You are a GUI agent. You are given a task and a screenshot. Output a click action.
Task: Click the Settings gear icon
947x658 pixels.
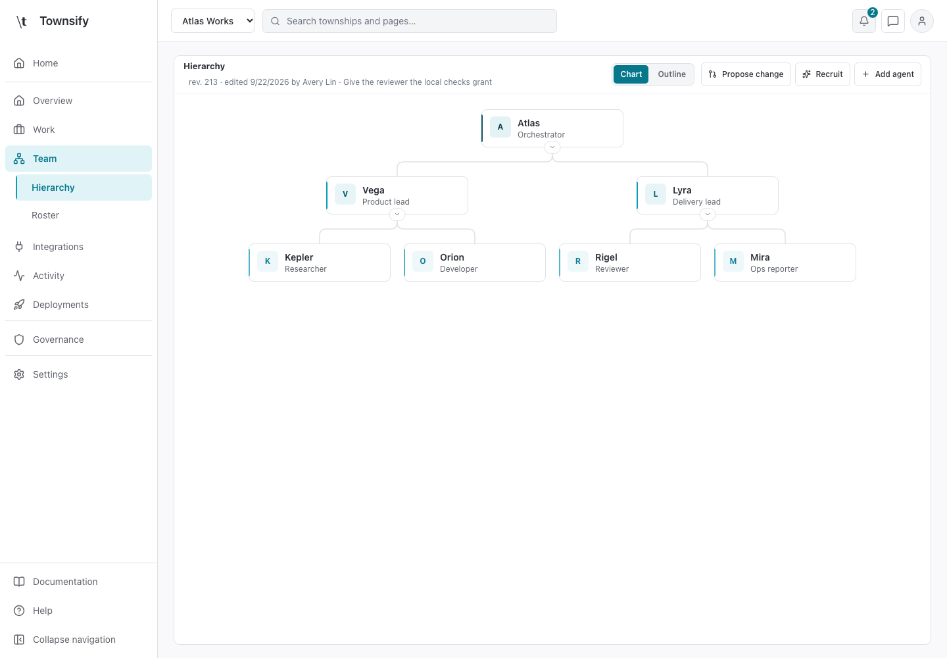pyautogui.click(x=19, y=374)
